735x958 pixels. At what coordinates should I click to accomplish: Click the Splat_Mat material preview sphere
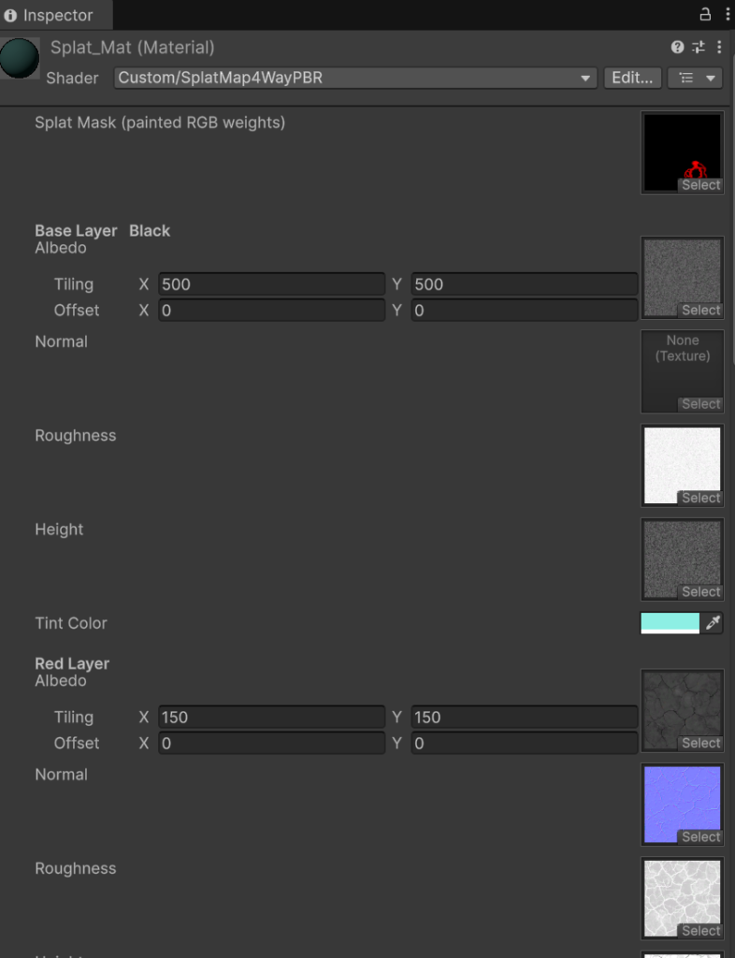[20, 58]
